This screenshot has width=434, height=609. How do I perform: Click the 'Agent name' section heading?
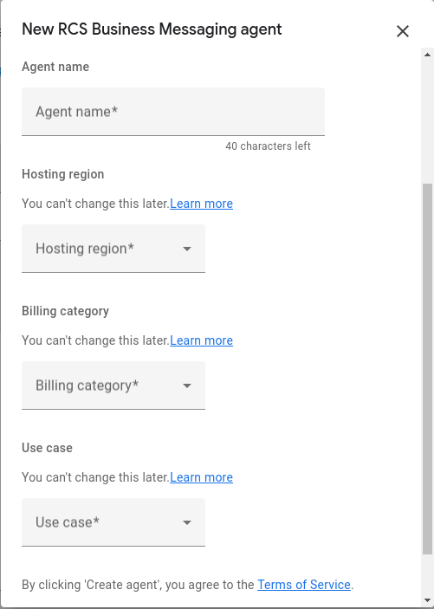(55, 67)
